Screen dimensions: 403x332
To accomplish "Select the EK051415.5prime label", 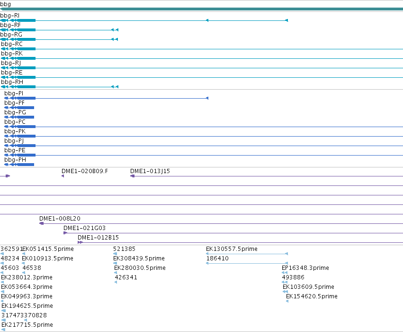I will [48, 249].
